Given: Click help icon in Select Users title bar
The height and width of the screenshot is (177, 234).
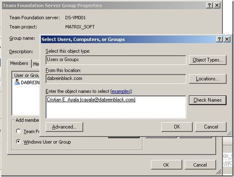Looking at the screenshot, I should coord(219,39).
